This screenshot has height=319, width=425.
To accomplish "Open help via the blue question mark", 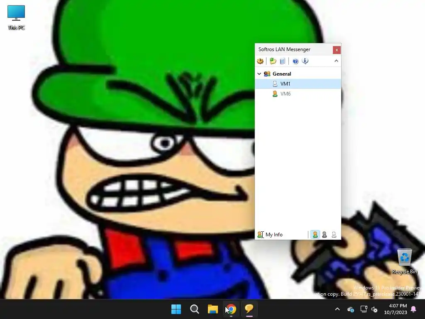I will pos(296,61).
